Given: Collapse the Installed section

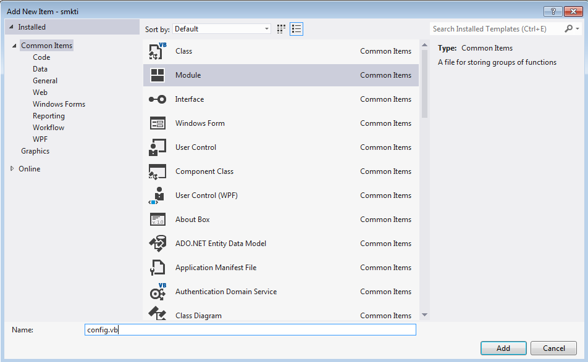Looking at the screenshot, I should click(x=11, y=27).
